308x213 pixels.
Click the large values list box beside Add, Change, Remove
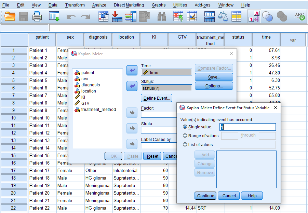tap(246, 169)
